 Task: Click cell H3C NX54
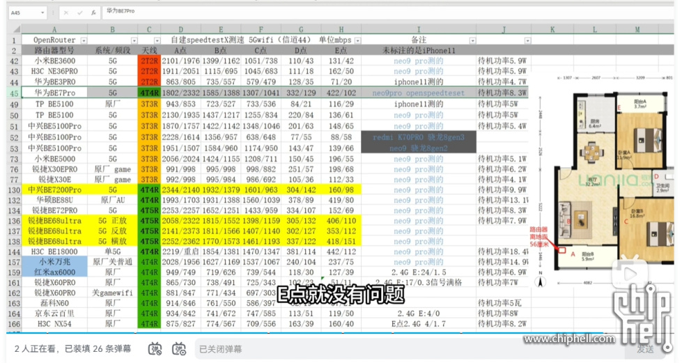point(55,324)
